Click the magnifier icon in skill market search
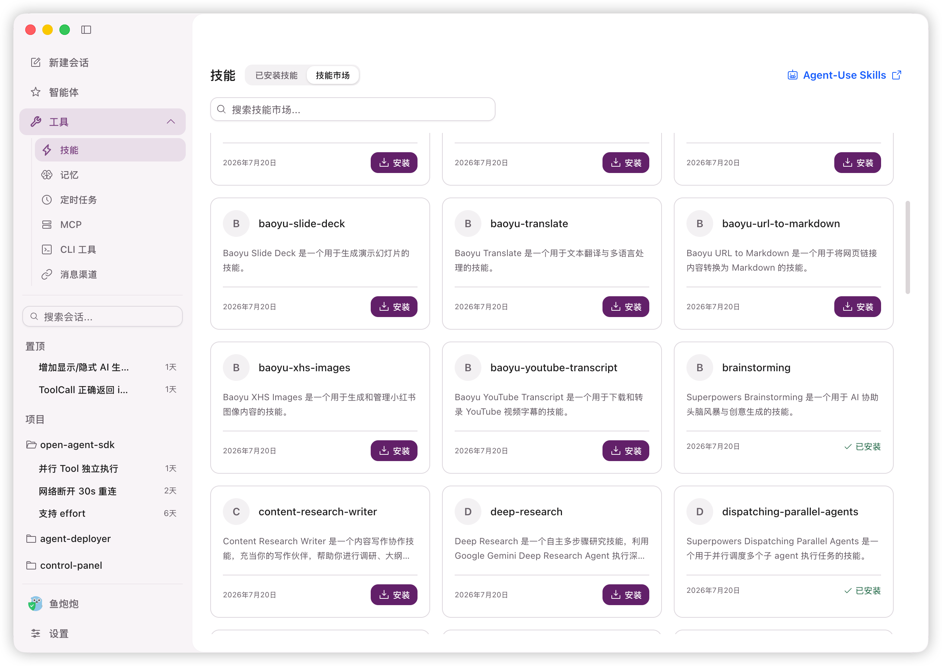 pyautogui.click(x=221, y=109)
